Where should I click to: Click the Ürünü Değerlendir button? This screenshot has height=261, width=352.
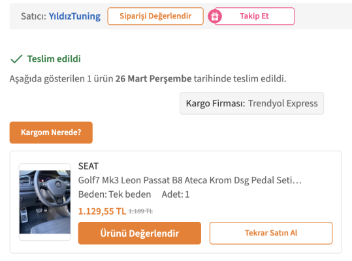point(139,233)
